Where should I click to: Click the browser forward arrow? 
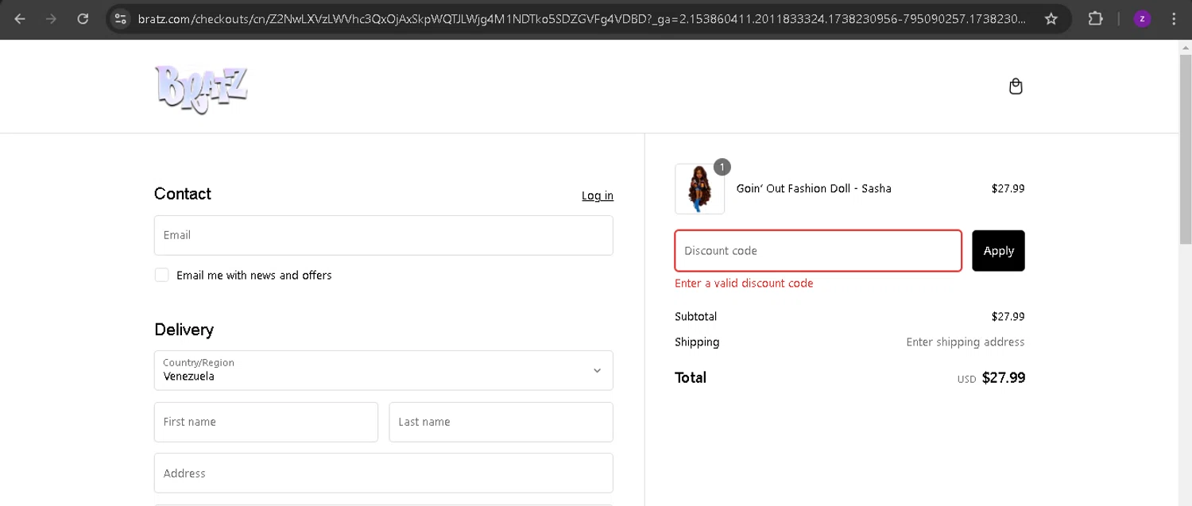[x=52, y=18]
